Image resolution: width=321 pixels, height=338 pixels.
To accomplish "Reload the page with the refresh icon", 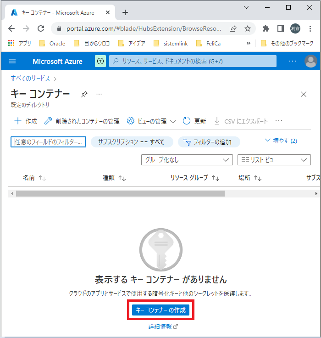I will point(41,28).
